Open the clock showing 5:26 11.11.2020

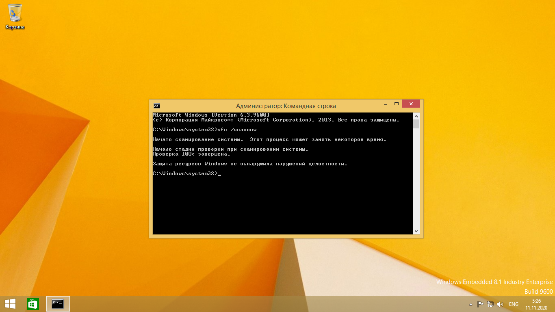(x=537, y=304)
